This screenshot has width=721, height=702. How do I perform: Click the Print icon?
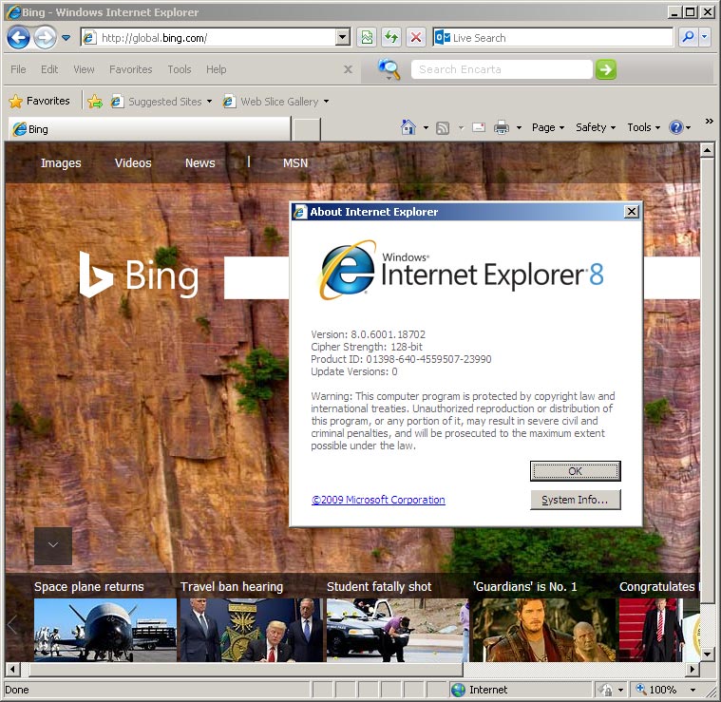coord(502,127)
